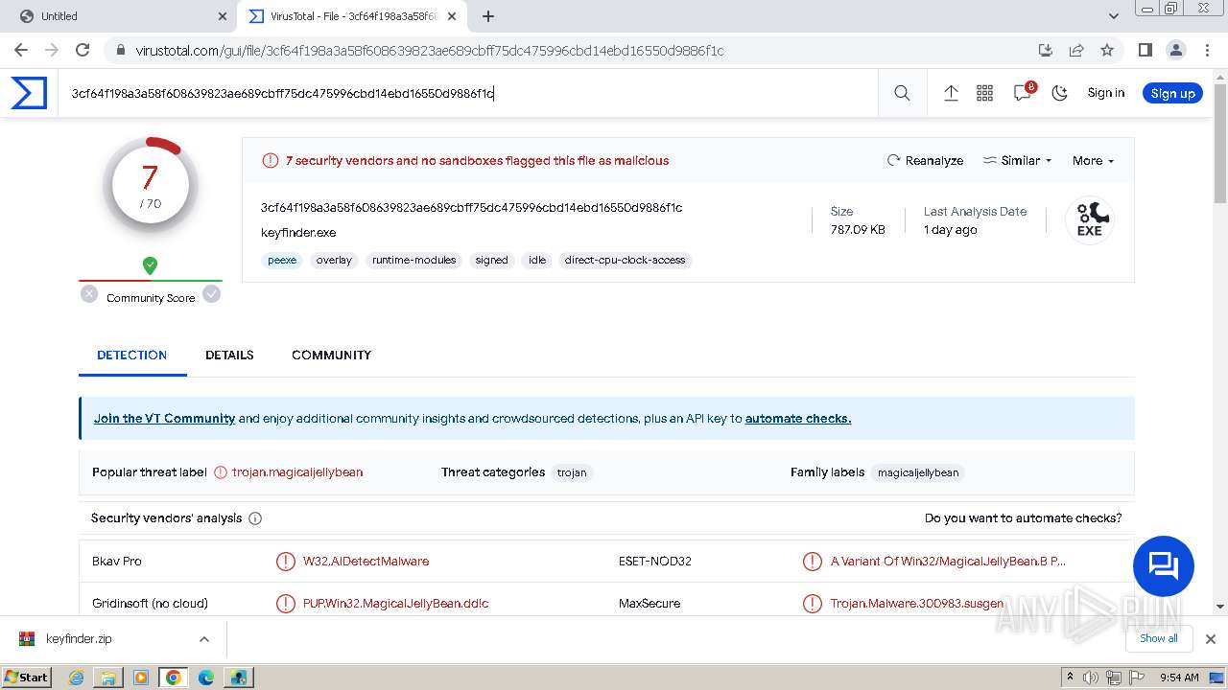This screenshot has height=690, width=1228.
Task: Go back in browser
Action: click(21, 50)
